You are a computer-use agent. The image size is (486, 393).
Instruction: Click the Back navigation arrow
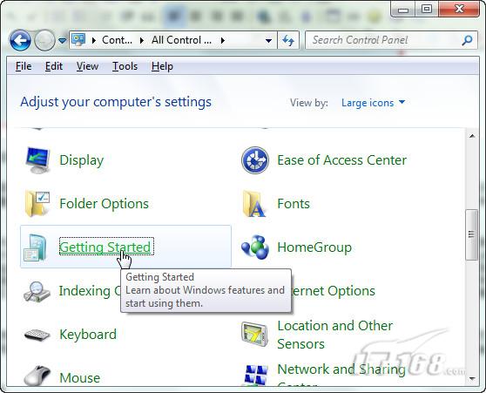(x=20, y=40)
